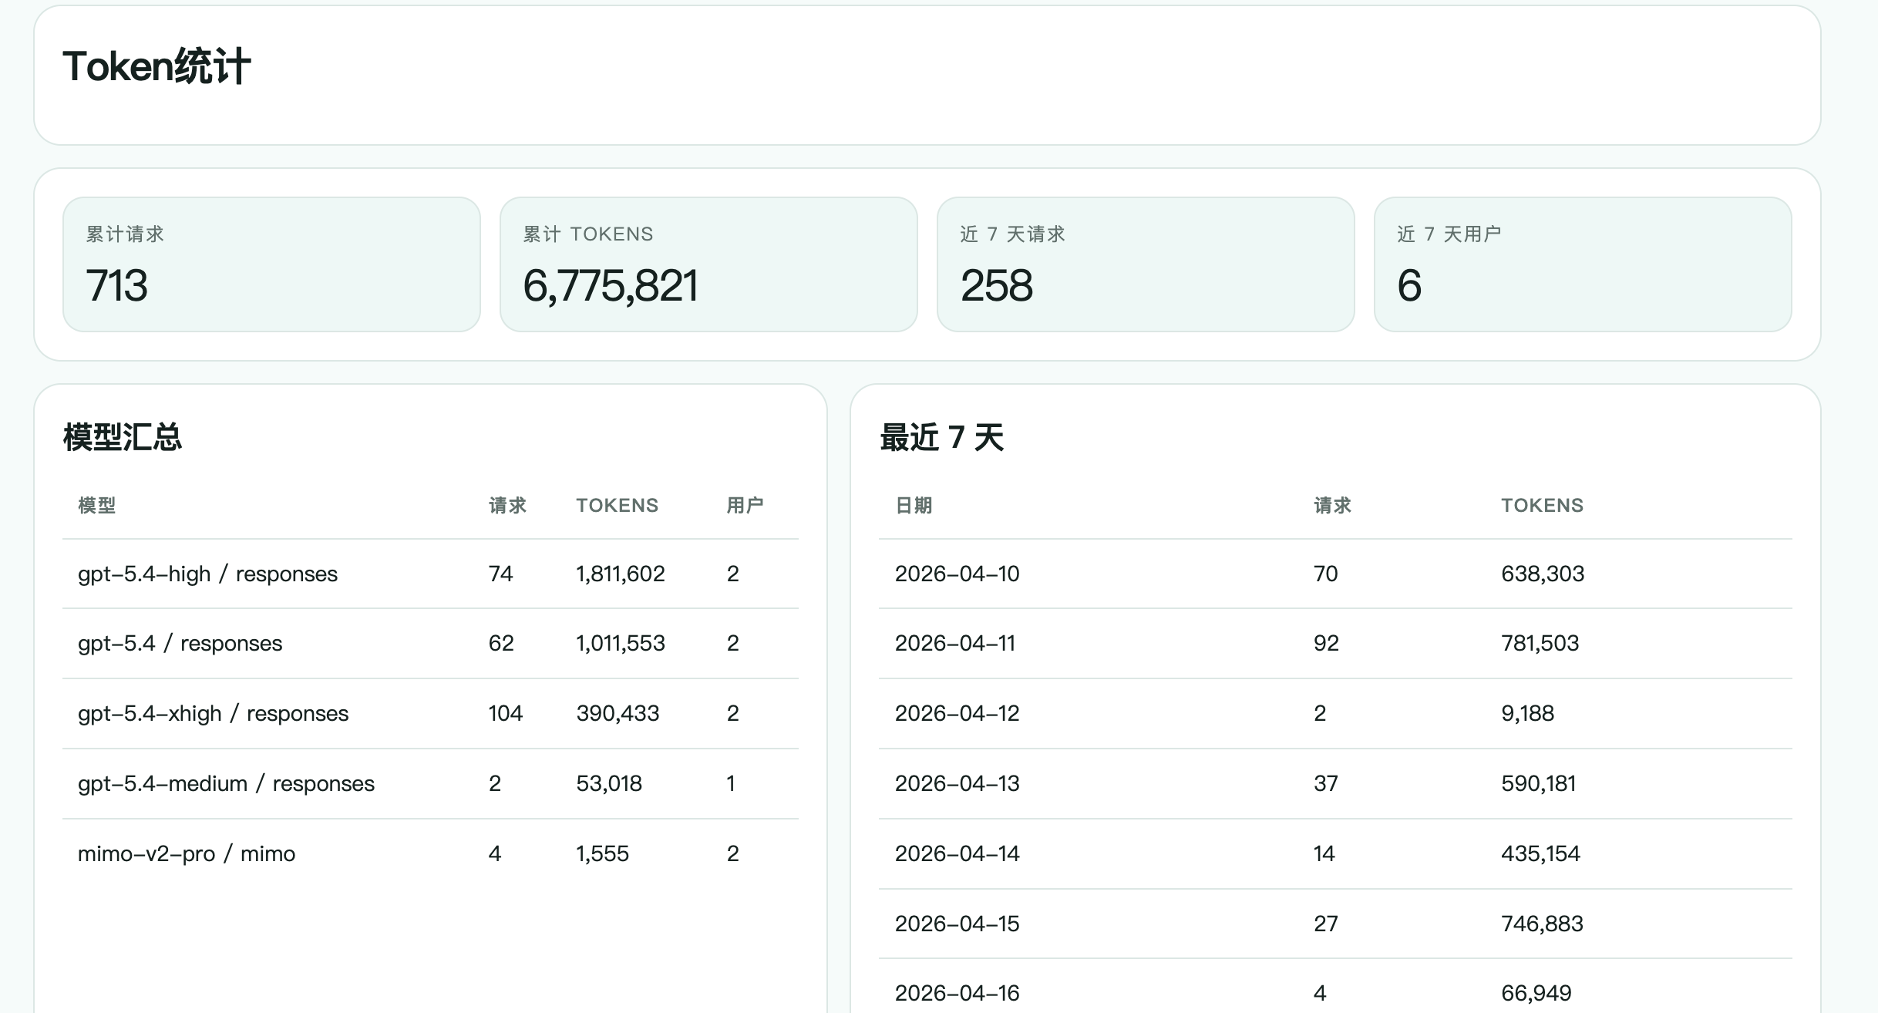The image size is (1878, 1013).
Task: Click request count 62 for gpt-5.4
Action: [501, 644]
